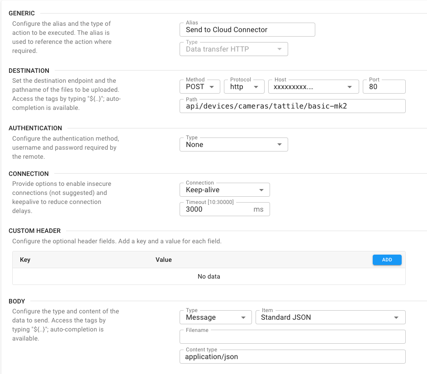427x374 pixels.
Task: Click the Value column header
Action: coord(164,260)
